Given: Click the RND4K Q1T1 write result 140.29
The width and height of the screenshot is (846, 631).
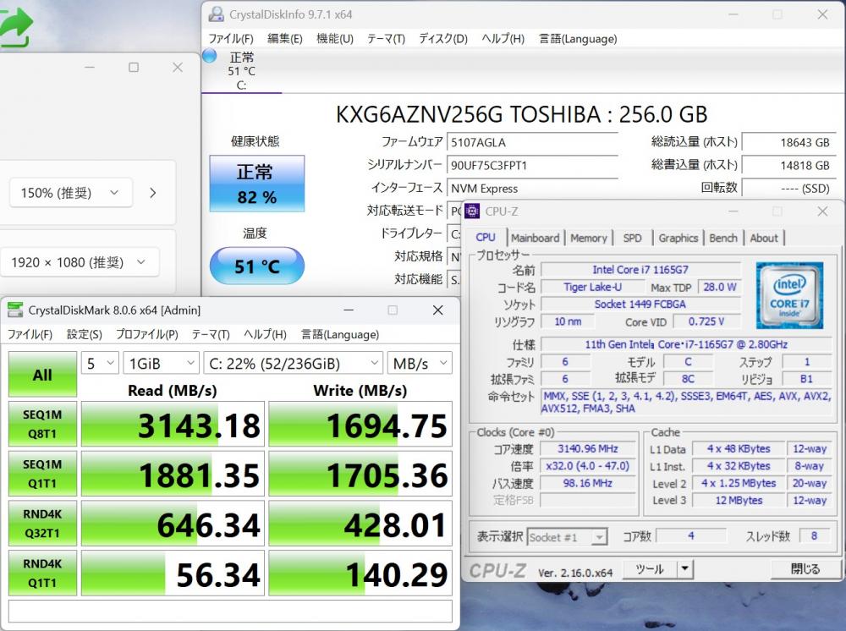Looking at the screenshot, I should coord(360,573).
